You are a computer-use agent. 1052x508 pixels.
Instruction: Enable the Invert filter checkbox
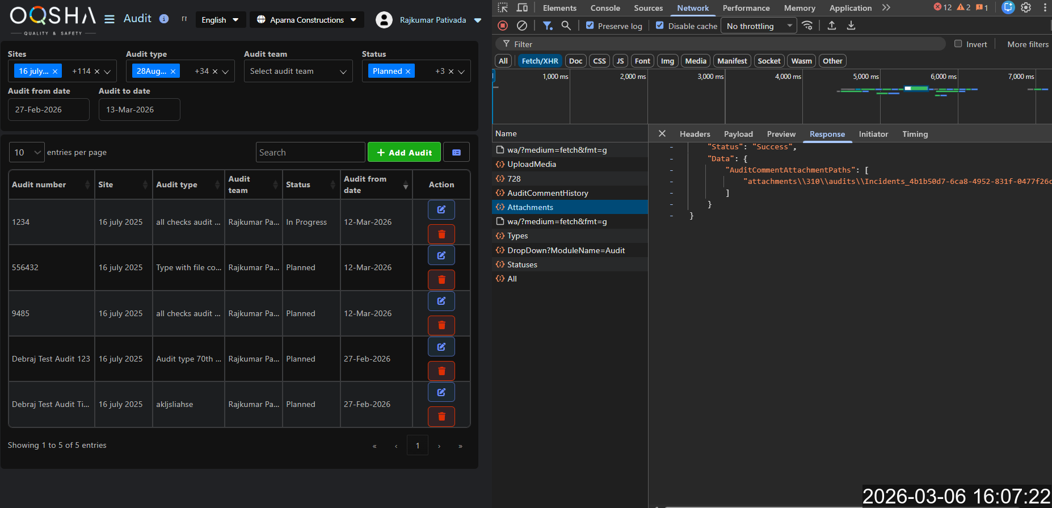tap(958, 44)
